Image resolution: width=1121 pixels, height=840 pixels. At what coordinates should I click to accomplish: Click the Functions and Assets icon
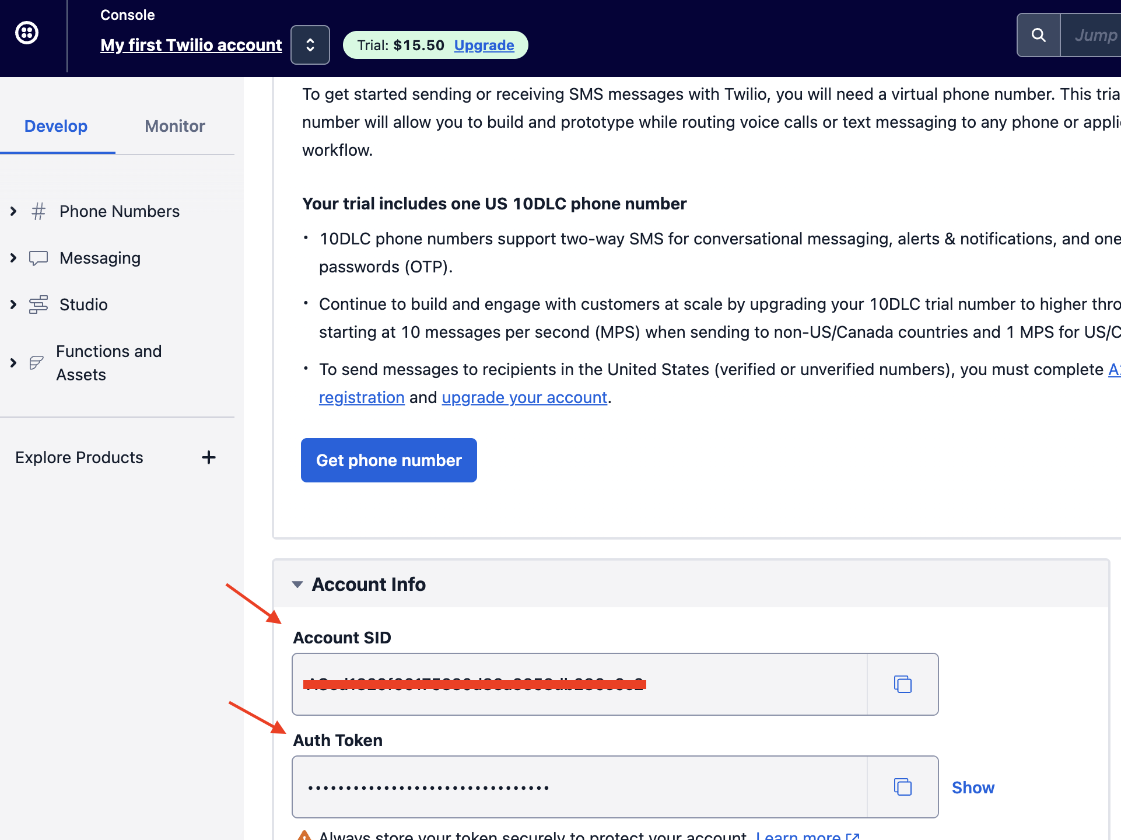point(37,363)
